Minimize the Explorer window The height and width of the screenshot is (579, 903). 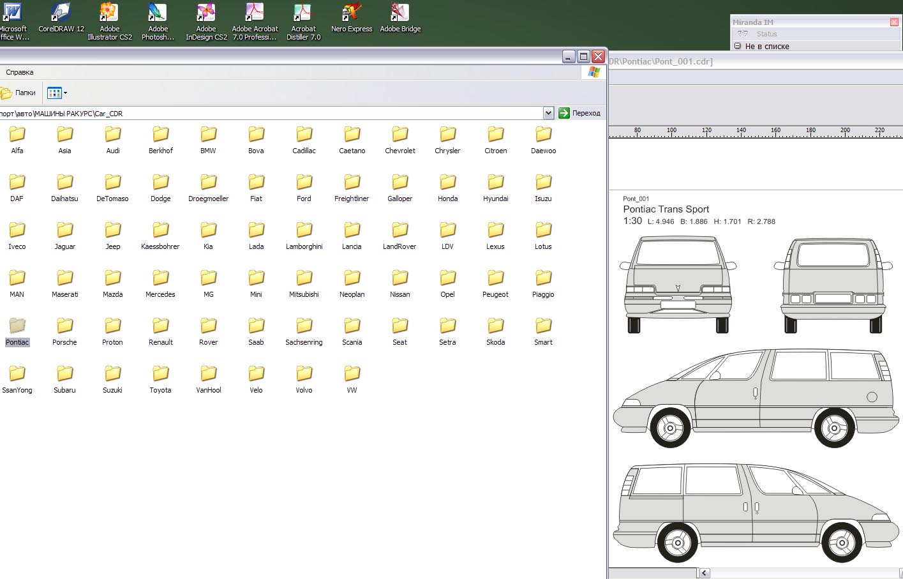point(569,56)
